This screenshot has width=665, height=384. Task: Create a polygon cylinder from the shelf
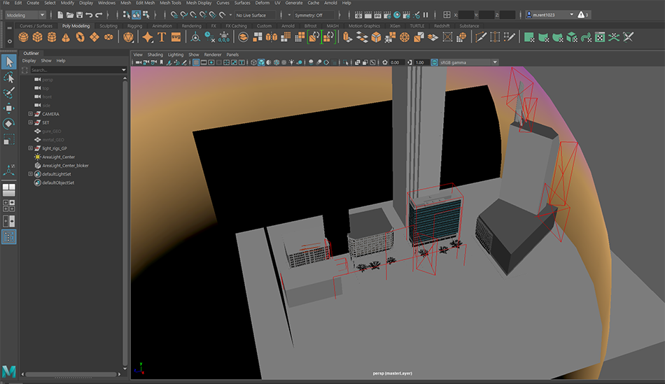click(52, 37)
